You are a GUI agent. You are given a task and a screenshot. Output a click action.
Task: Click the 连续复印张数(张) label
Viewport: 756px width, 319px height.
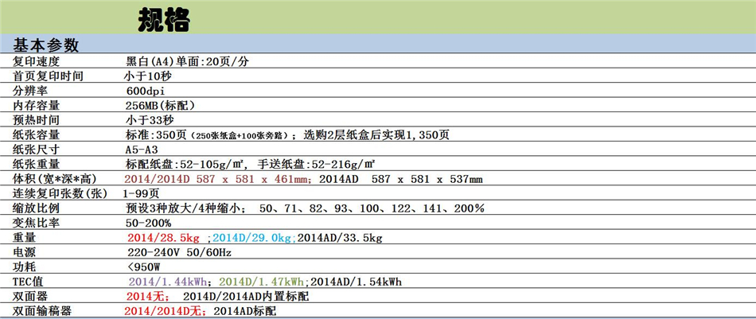(60, 194)
